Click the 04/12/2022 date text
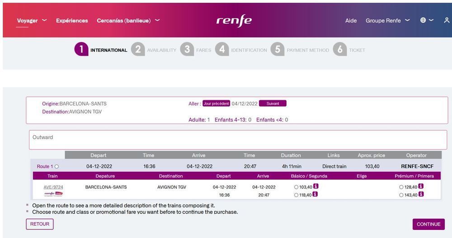This screenshot has width=452, height=238. [245, 104]
